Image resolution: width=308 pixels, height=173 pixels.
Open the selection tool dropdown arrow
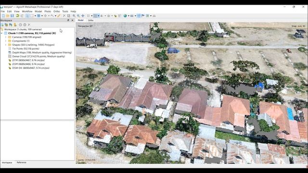[35, 16]
